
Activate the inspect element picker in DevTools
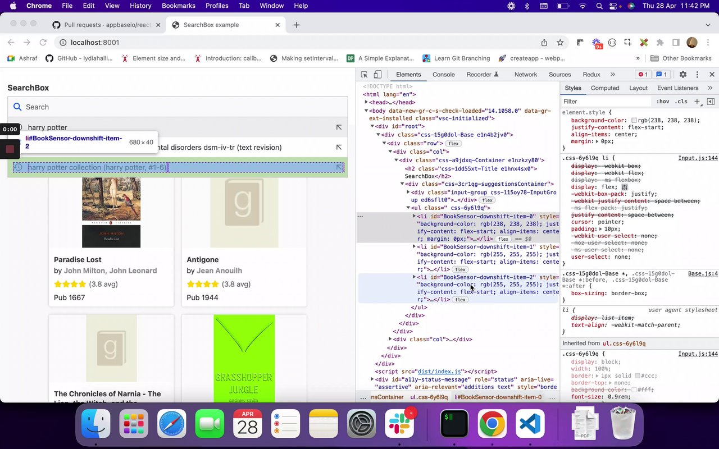pyautogui.click(x=364, y=75)
